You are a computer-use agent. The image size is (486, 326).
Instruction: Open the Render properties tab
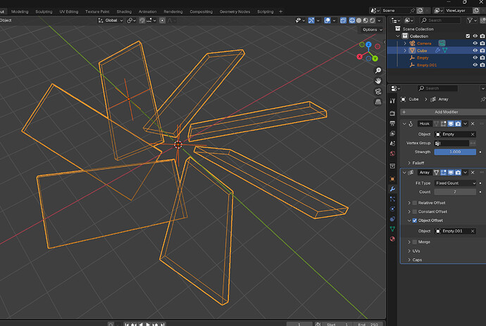392,113
